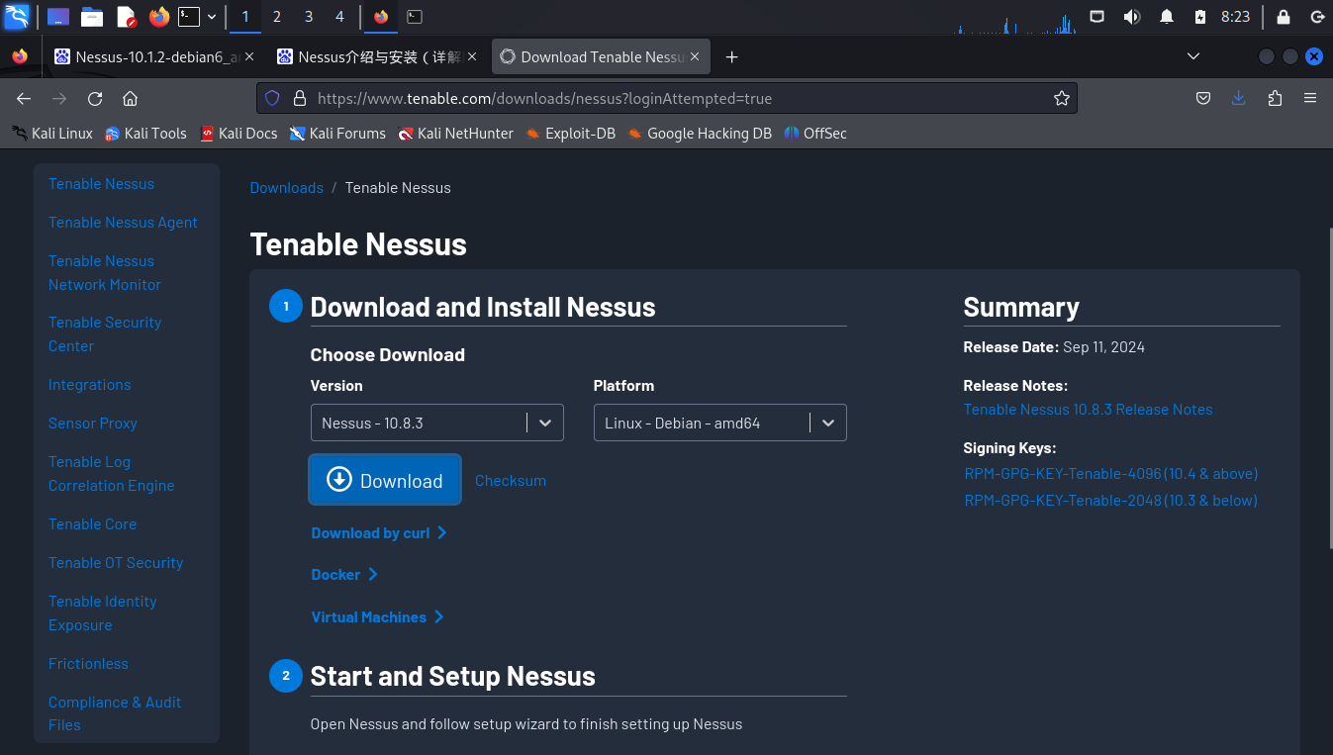Viewport: 1333px width, 755px height.
Task: Open the session logout panel icon
Action: [1316, 17]
